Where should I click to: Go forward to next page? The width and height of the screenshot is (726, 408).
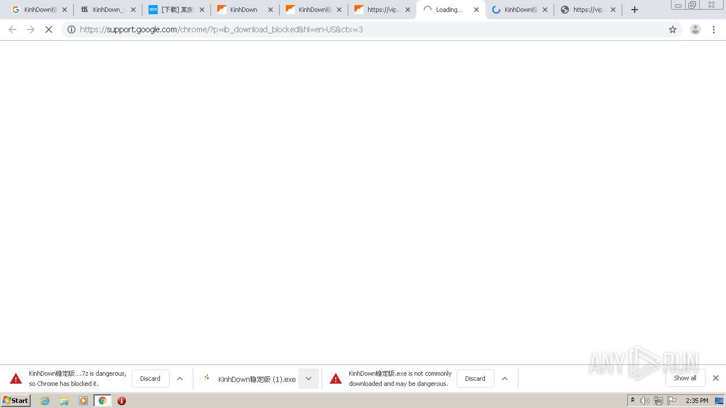[31, 29]
